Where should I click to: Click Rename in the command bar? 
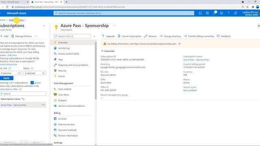[150, 36]
